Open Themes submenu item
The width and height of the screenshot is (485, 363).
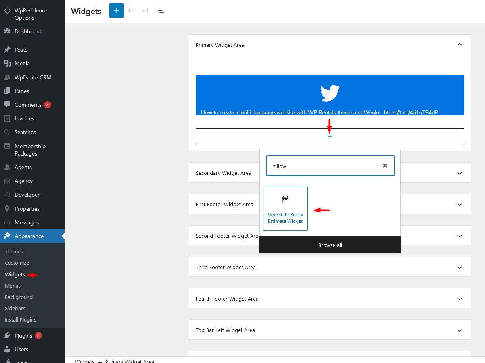[14, 251]
